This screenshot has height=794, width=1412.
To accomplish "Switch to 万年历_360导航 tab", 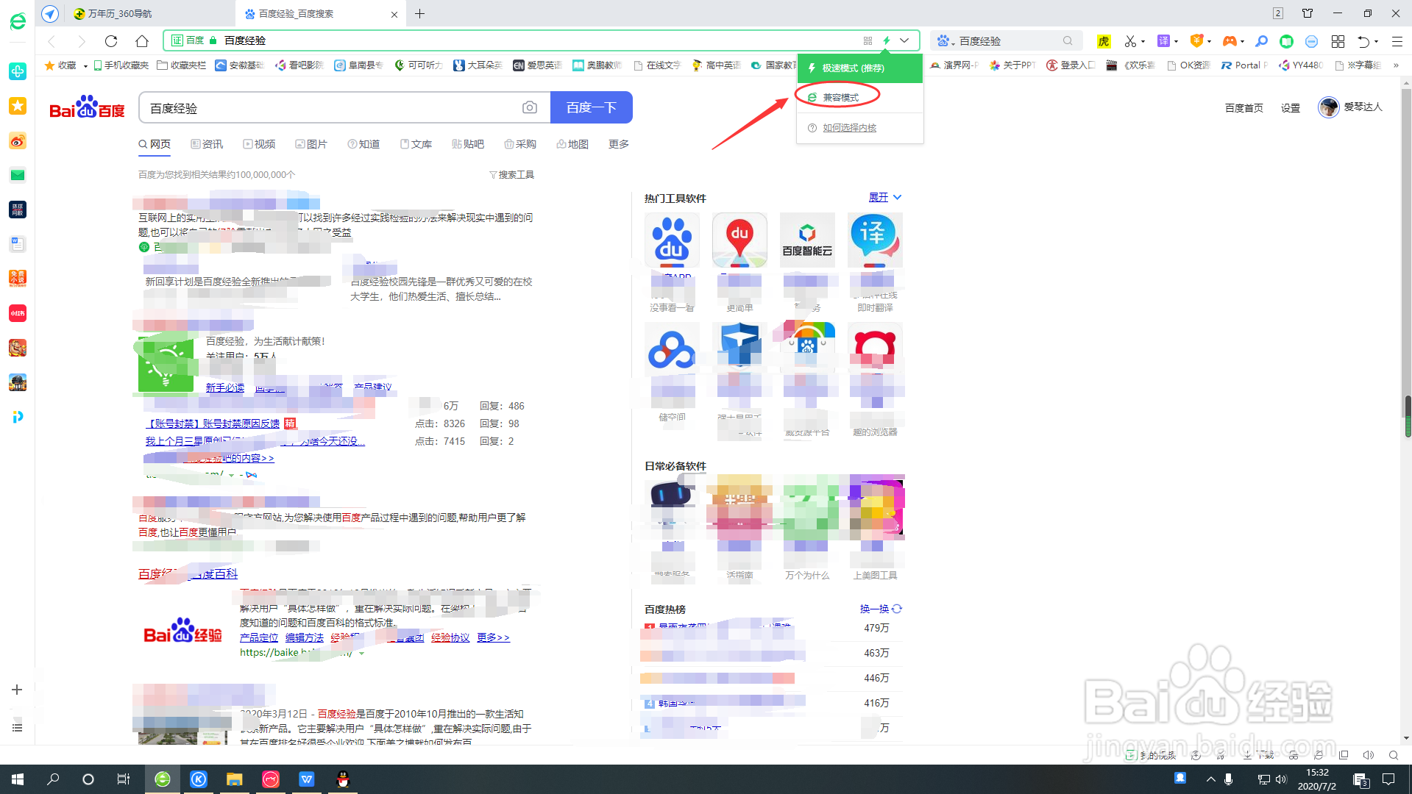I will click(x=151, y=13).
